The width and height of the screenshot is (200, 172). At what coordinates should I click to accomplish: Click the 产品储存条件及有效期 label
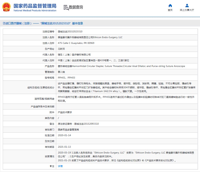42,107
